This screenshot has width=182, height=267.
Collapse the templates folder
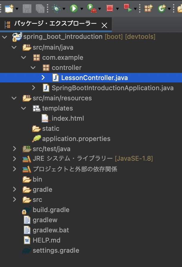[x=23, y=108]
